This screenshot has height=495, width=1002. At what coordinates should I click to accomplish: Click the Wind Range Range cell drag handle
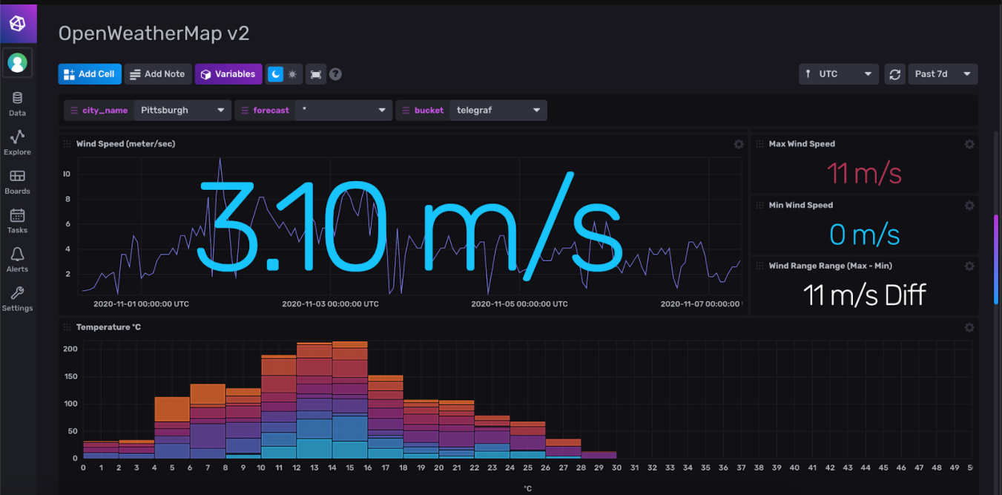click(759, 266)
